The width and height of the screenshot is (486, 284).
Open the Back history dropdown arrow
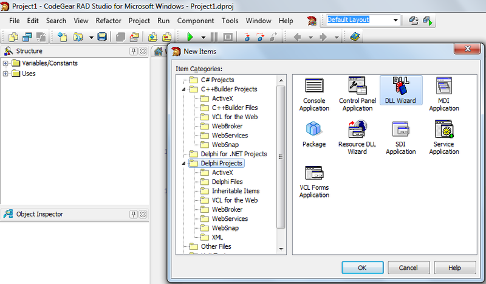pyautogui.click(x=310, y=38)
